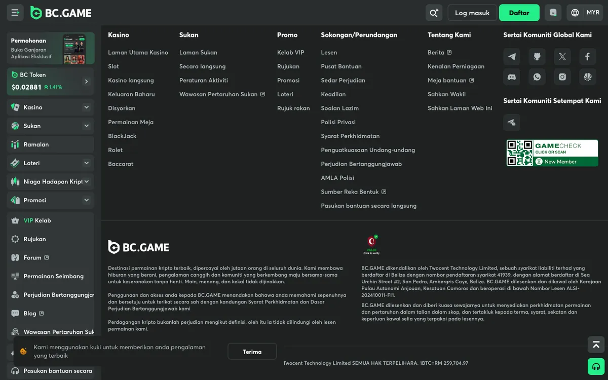Open the Baccarat footer link
The image size is (608, 380).
click(x=121, y=164)
